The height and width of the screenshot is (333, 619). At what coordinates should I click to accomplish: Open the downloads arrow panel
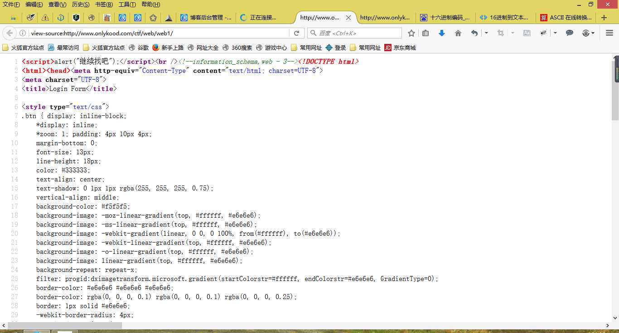pos(442,33)
